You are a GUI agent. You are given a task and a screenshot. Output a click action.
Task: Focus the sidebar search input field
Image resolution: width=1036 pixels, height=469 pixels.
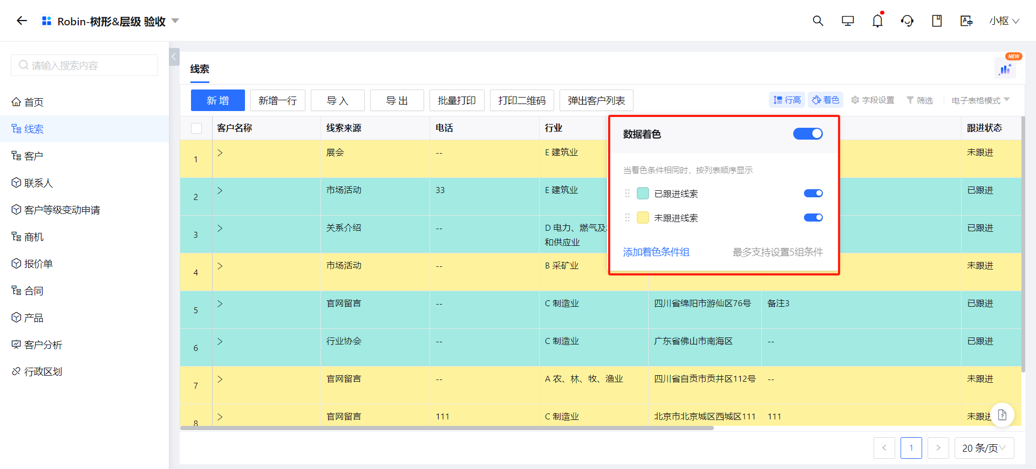(84, 65)
